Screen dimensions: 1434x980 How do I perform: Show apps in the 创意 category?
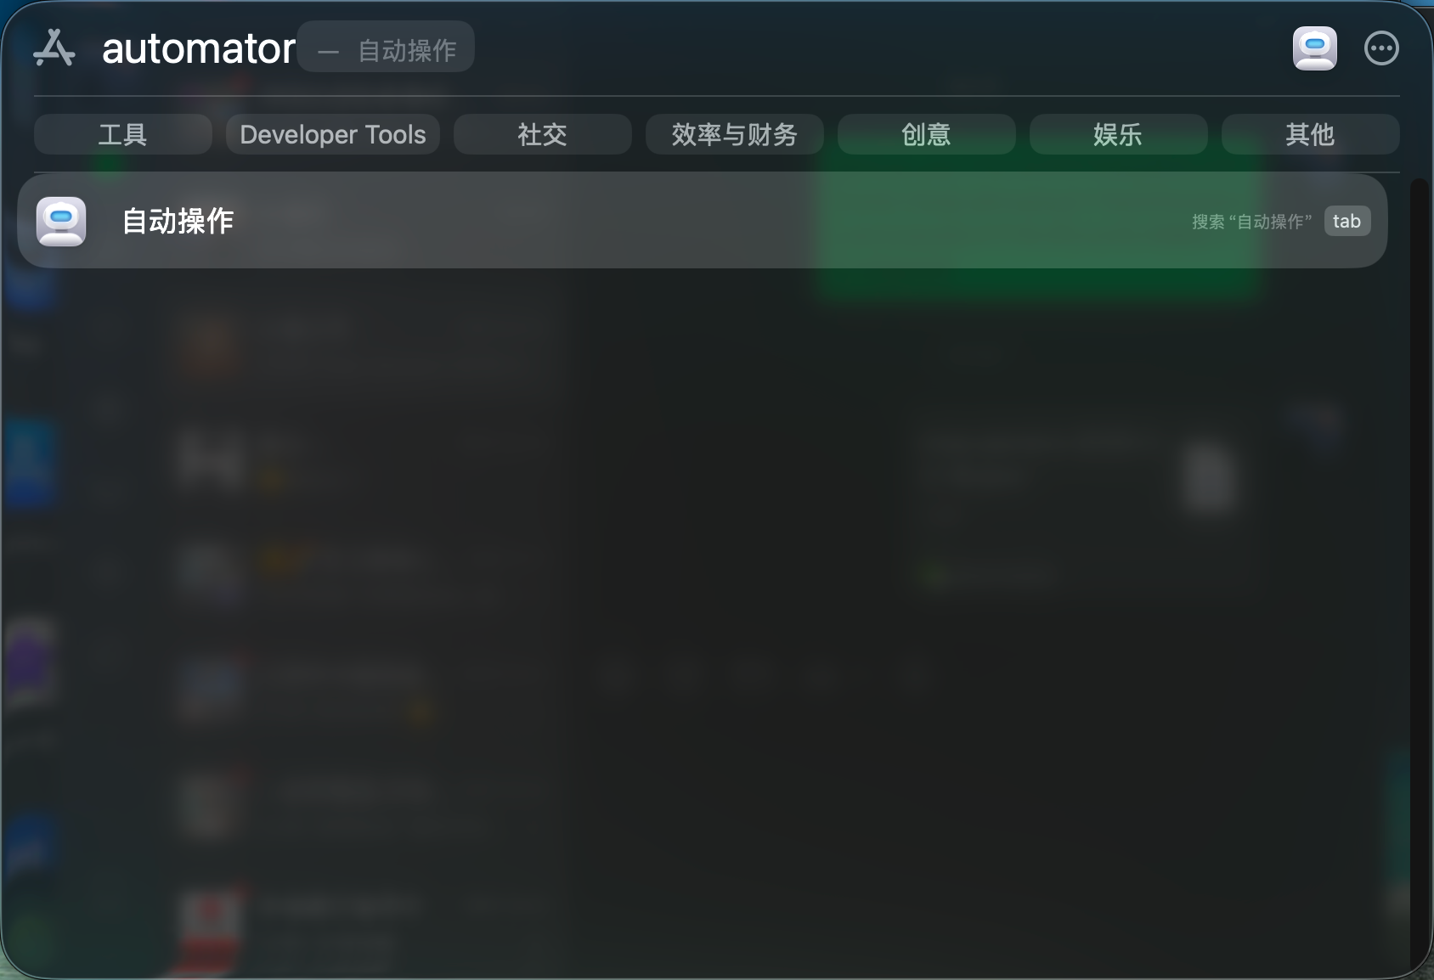click(927, 134)
